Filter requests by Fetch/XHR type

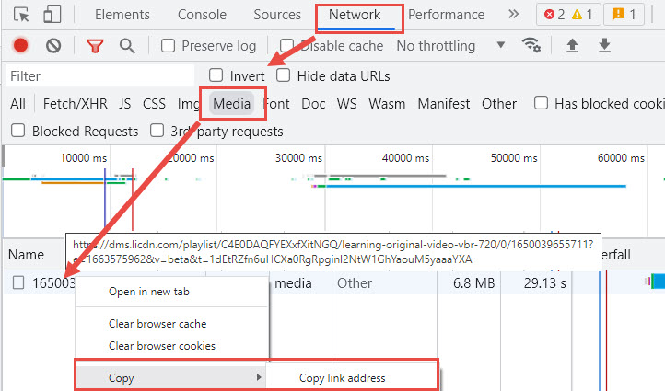[73, 104]
